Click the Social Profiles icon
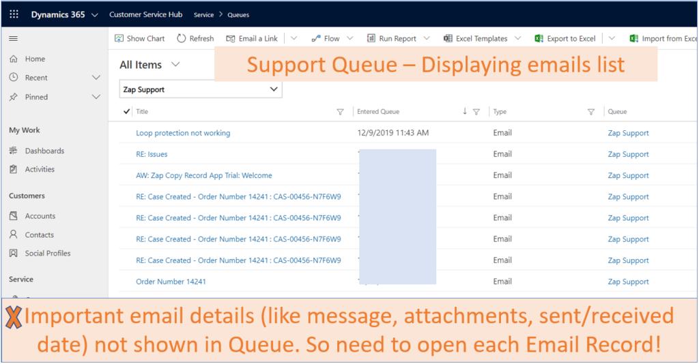Screen dimensions: 699x364 pos(14,253)
